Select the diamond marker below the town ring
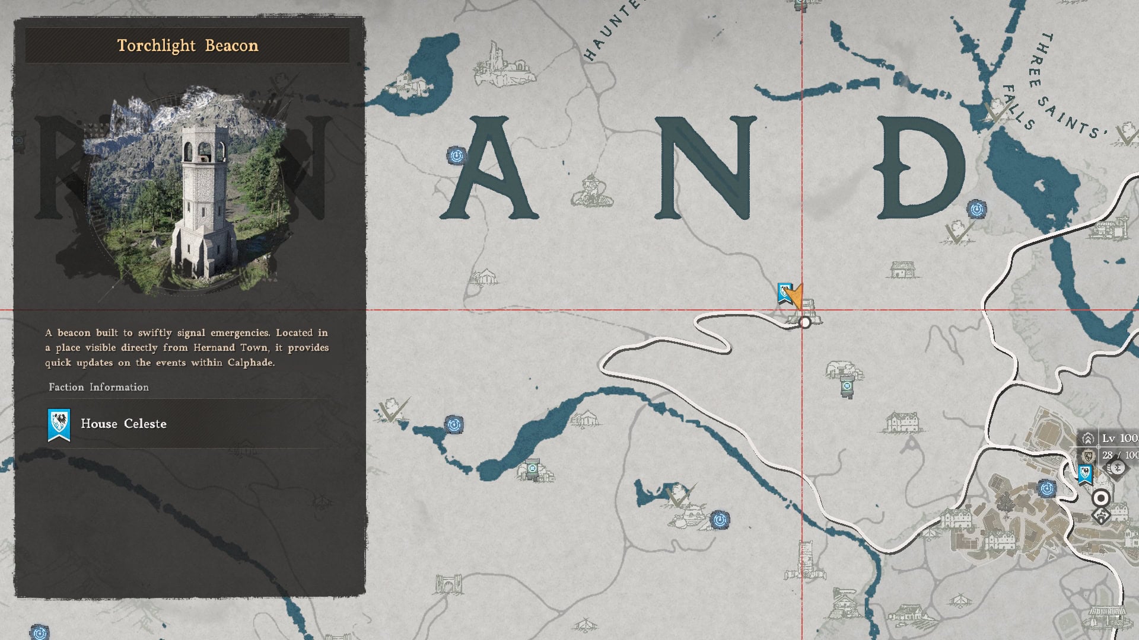This screenshot has width=1139, height=640. coord(1101,516)
